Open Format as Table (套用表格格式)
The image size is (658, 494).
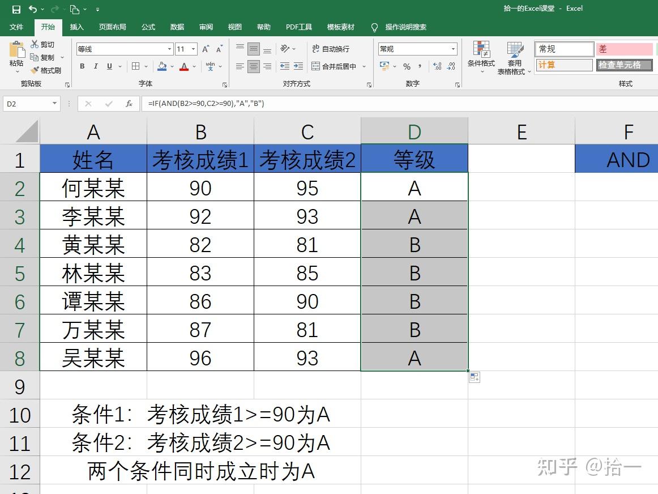pos(515,58)
